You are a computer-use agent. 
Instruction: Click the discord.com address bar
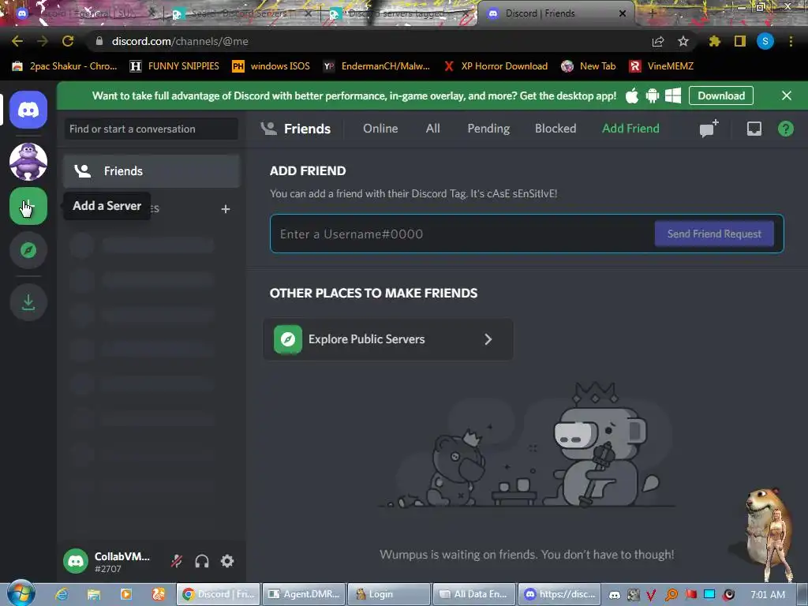[x=361, y=41]
